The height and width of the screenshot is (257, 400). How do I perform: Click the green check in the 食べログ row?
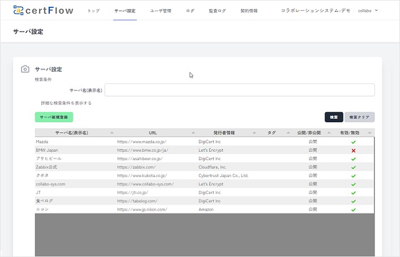354,201
